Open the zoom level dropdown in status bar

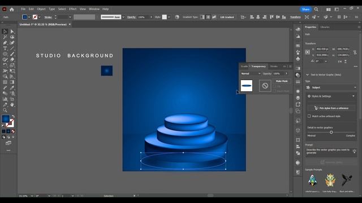(32, 196)
